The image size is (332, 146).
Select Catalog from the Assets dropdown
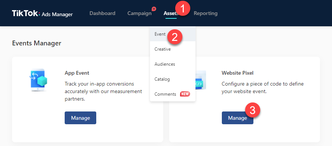(x=173, y=79)
